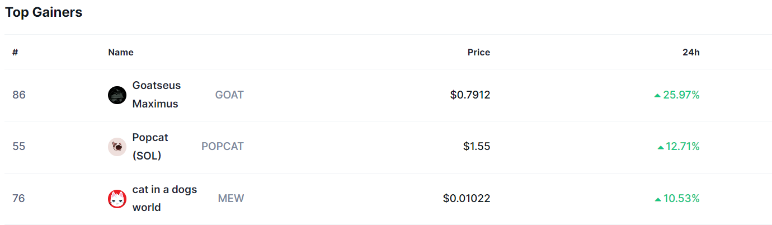The width and height of the screenshot is (772, 225).
Task: Click the cat in a dogs world logo
Action: pyautogui.click(x=117, y=199)
